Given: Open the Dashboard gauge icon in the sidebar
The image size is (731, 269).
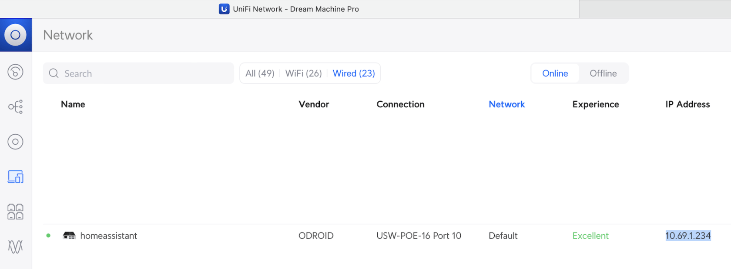Looking at the screenshot, I should (x=16, y=72).
